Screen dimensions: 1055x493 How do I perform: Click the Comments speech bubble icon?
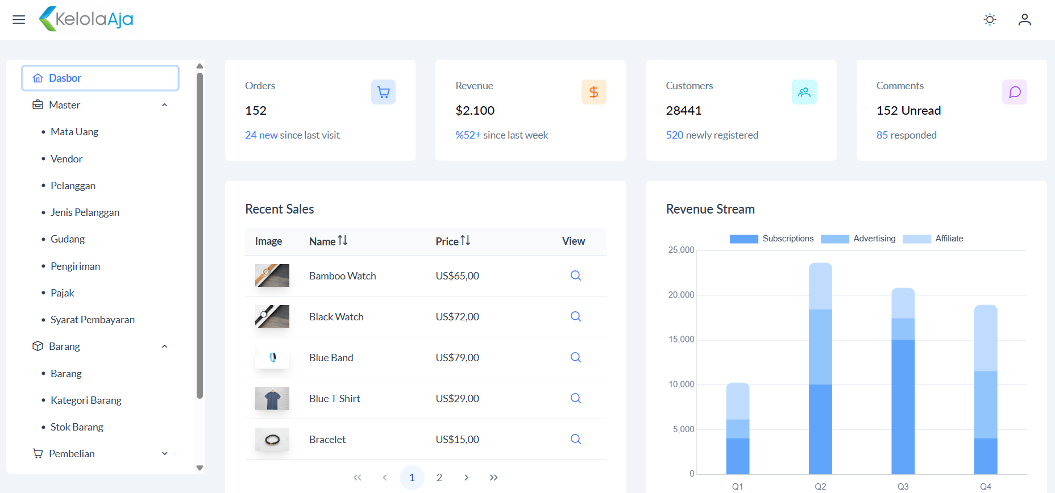coord(1014,92)
